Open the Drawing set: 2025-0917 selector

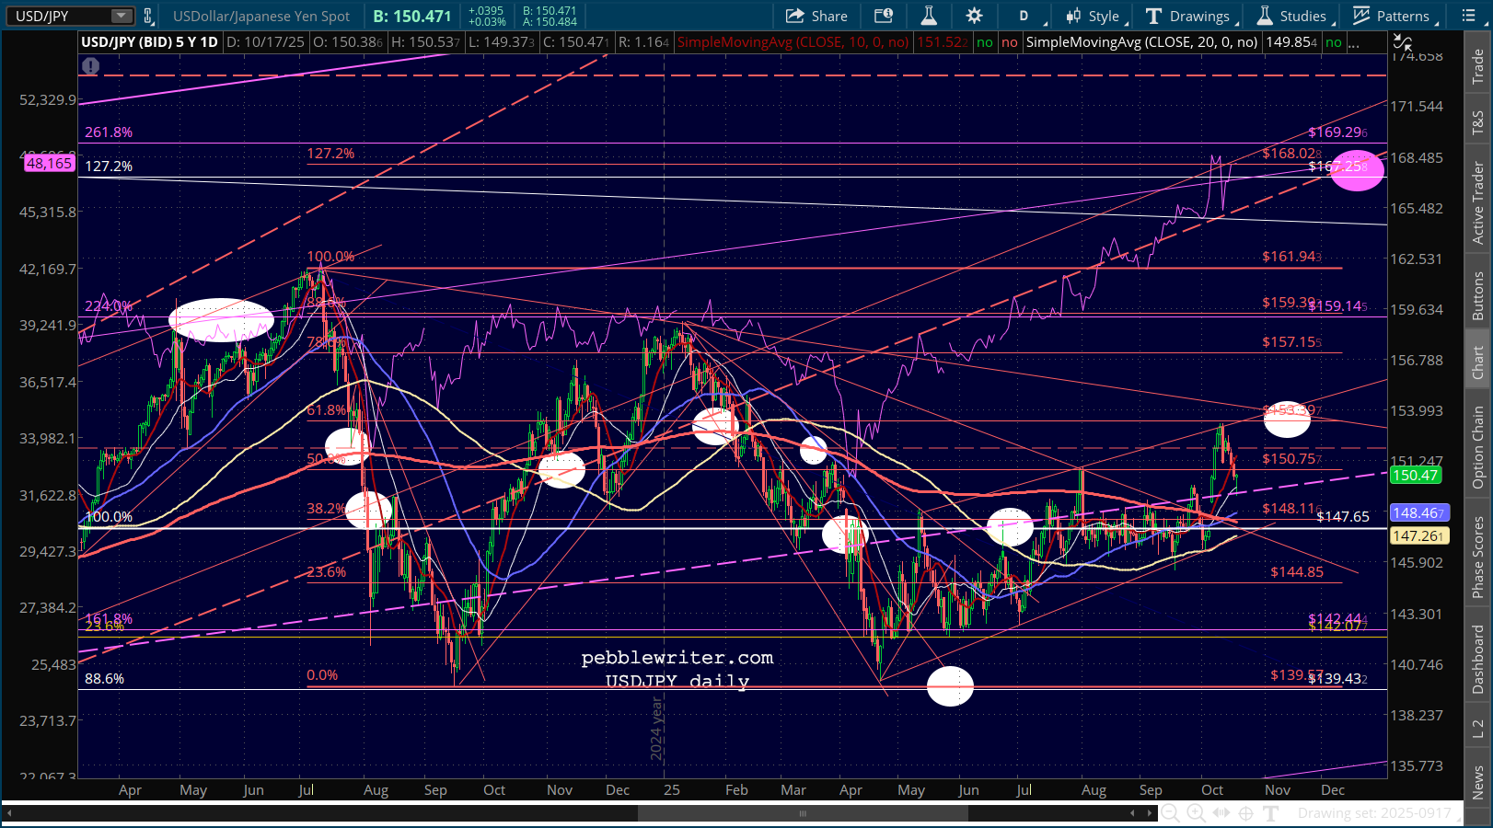1374,813
